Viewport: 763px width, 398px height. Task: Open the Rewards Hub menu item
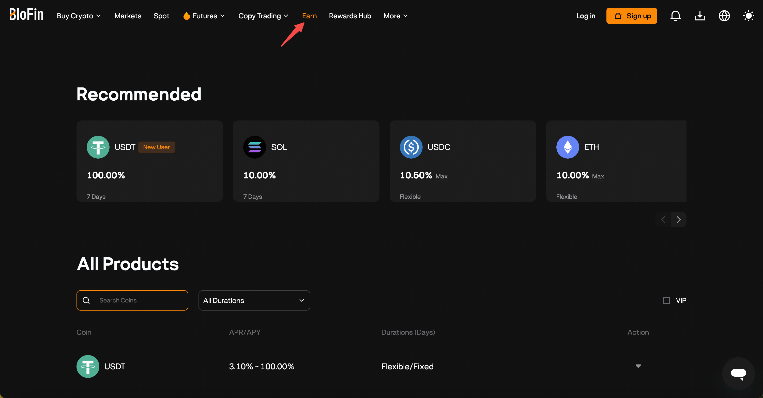point(350,16)
